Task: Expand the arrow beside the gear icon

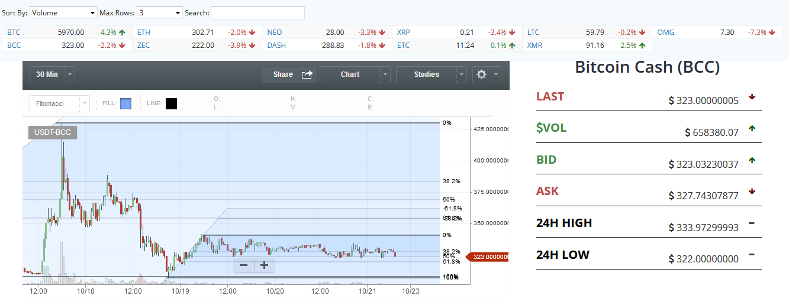Action: coord(496,74)
